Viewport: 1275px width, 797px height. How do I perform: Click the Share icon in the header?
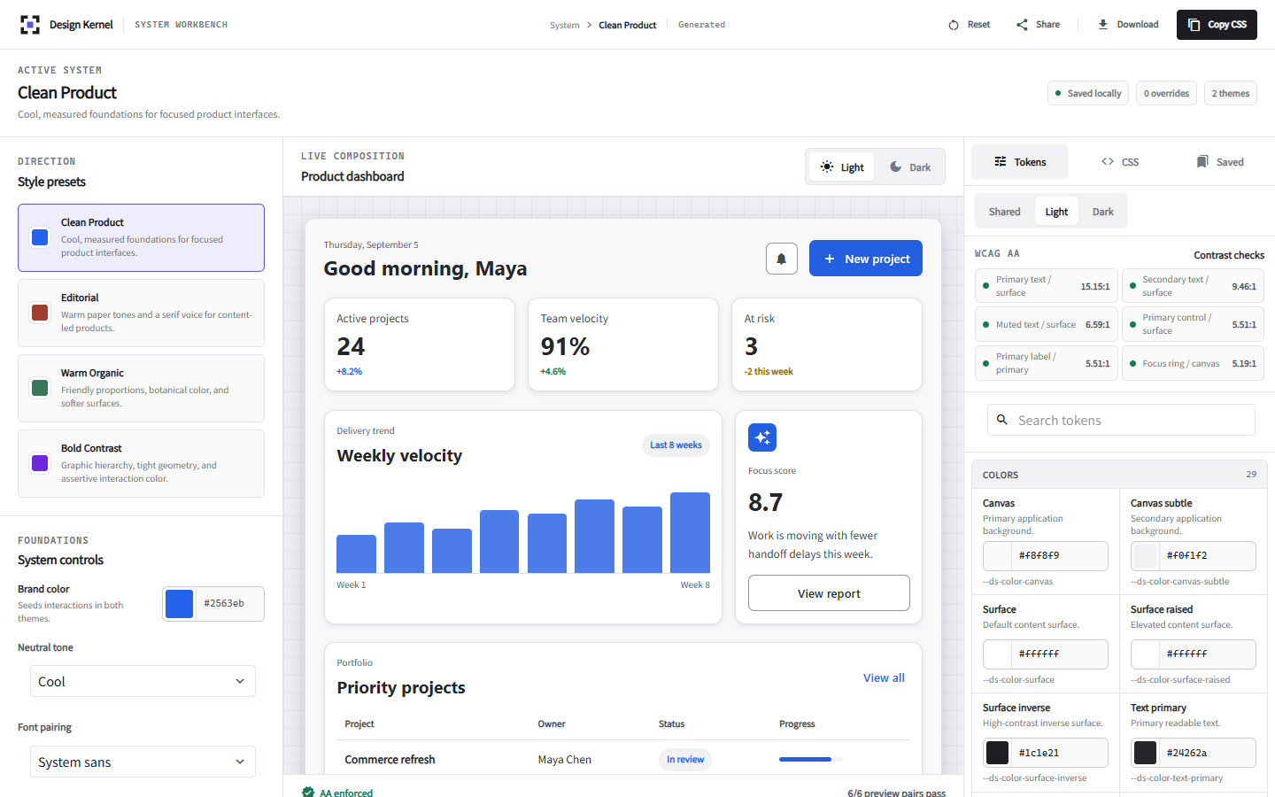1023,25
